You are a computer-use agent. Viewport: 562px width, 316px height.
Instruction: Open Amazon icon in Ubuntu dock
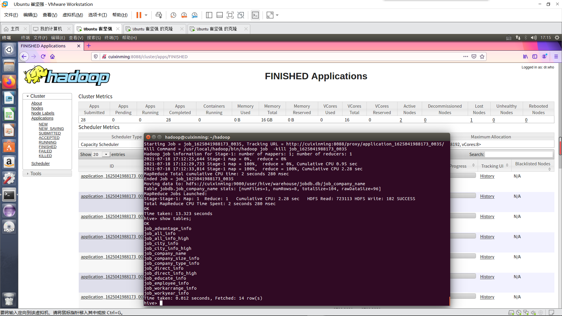(x=9, y=162)
